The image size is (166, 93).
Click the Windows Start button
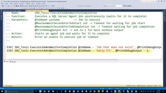2,91
